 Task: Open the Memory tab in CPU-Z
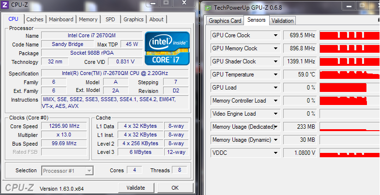[x=88, y=19]
